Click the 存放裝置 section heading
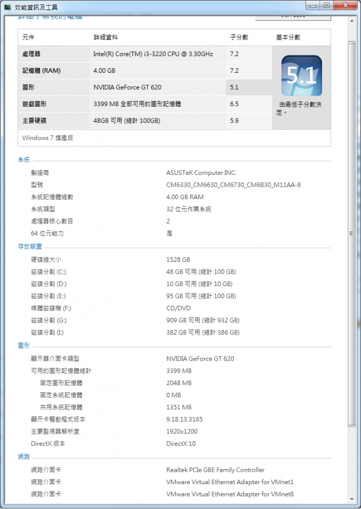 30,247
